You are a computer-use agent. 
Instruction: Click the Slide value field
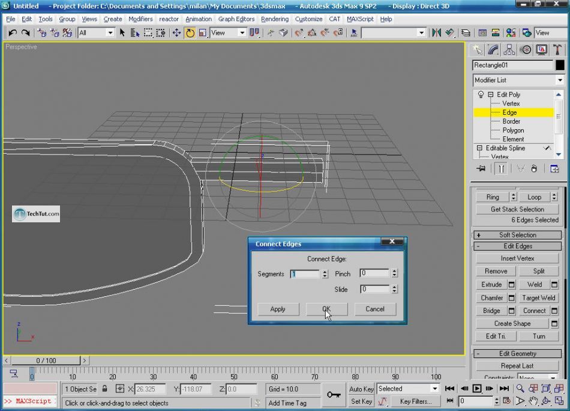tap(374, 289)
